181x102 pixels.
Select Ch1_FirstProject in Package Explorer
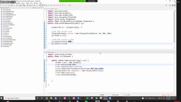tap(7, 10)
